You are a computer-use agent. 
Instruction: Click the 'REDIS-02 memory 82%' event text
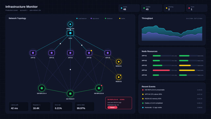pos(153,99)
